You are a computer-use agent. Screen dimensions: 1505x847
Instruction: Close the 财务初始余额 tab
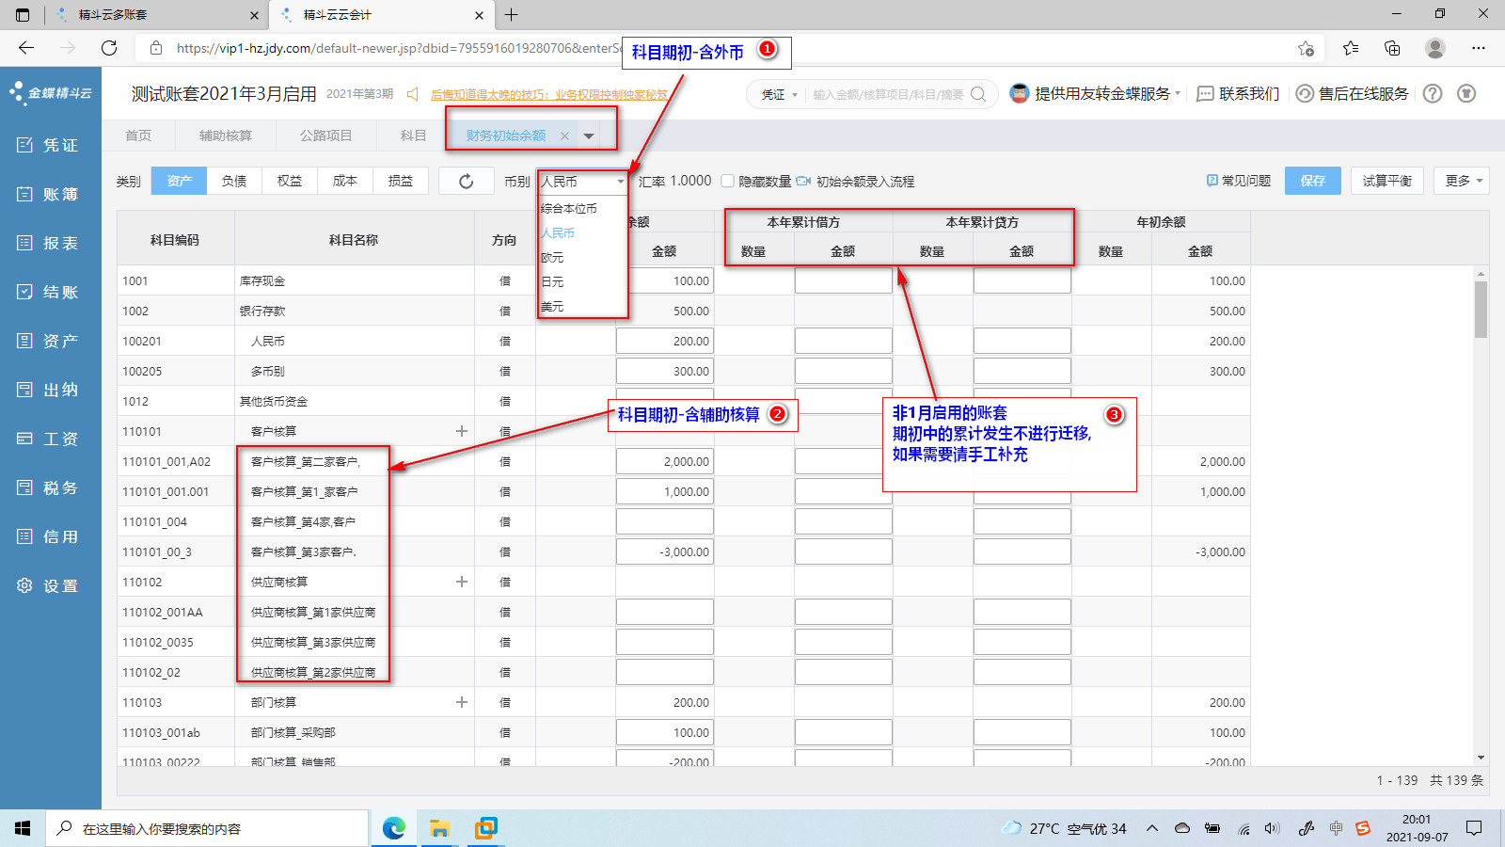[564, 136]
